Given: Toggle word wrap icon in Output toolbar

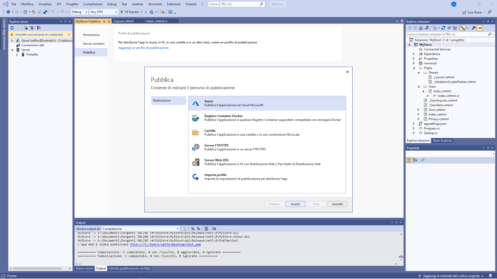Looking at the screenshot, I should pos(214,229).
